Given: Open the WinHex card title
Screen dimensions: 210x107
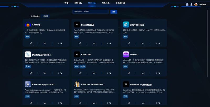Looking at the screenshot, I should (134, 55).
